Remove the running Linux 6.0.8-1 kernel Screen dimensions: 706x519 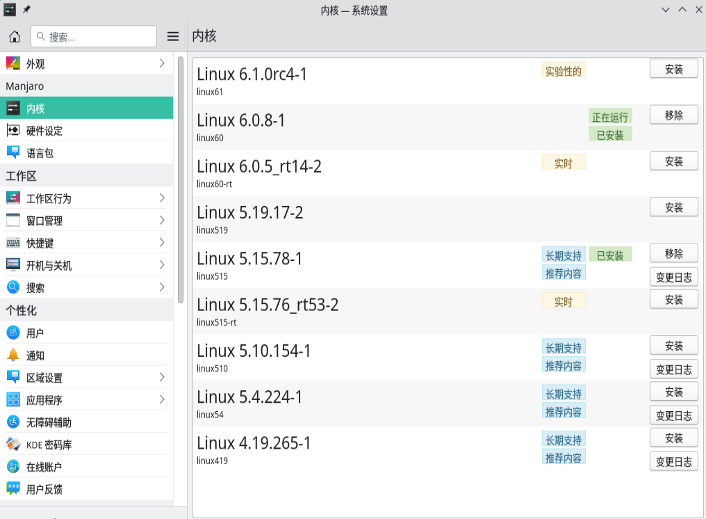(x=673, y=115)
